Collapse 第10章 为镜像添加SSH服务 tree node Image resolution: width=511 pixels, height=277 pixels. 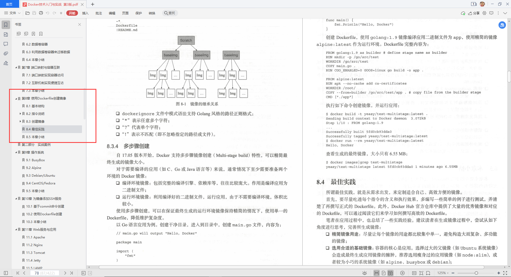pyautogui.click(x=16, y=199)
